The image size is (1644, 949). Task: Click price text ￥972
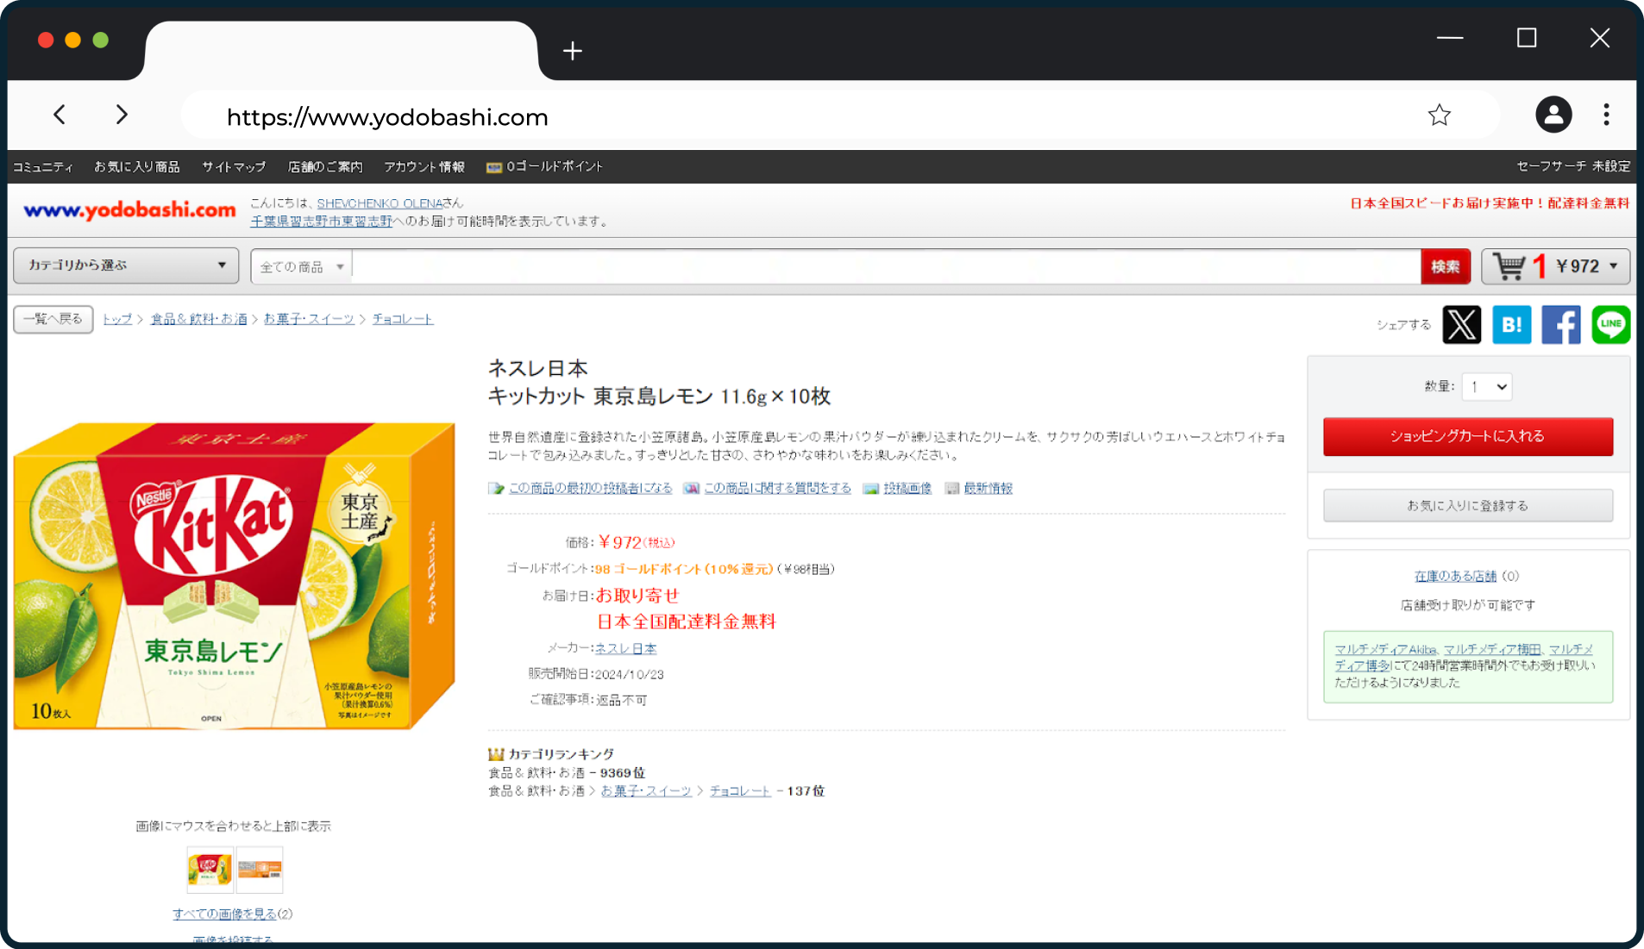coord(619,542)
